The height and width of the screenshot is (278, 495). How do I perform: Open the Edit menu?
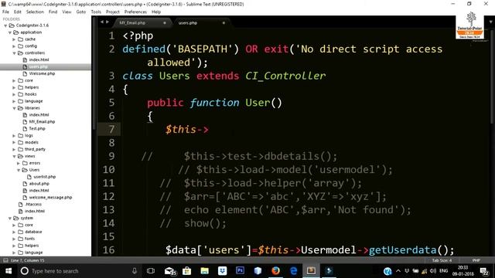18,12
